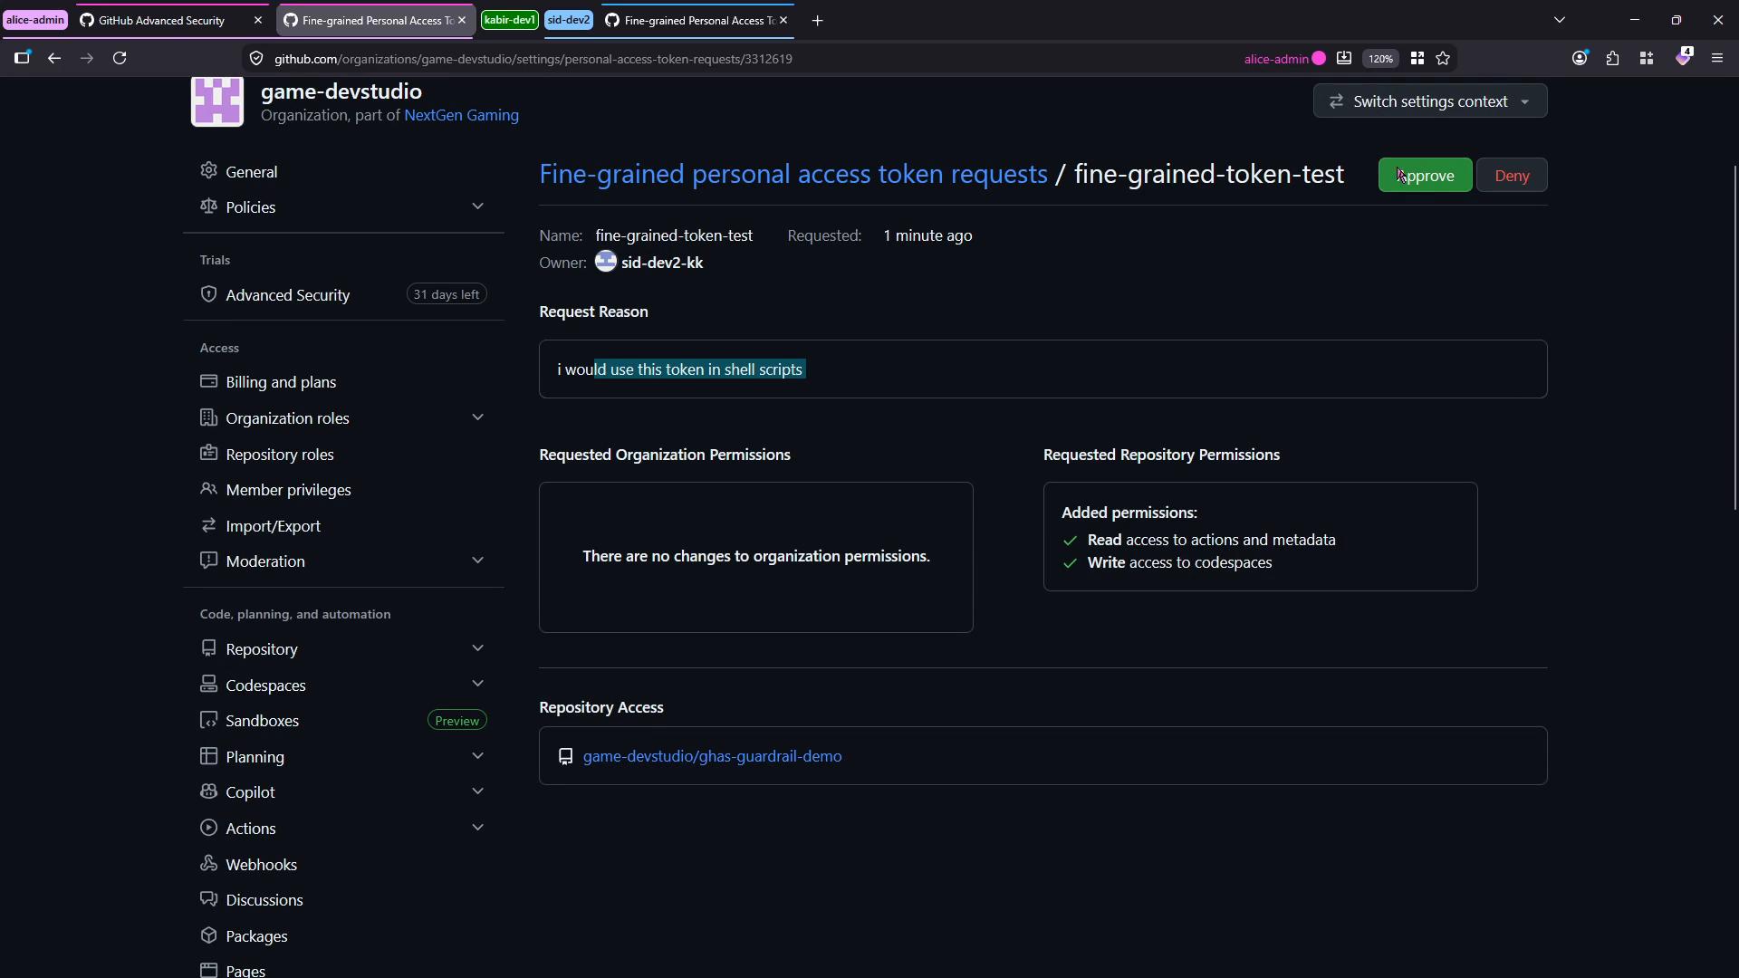The height and width of the screenshot is (978, 1739).
Task: Open Fine-grained personal access token requests breadcrumb
Action: coord(793,174)
